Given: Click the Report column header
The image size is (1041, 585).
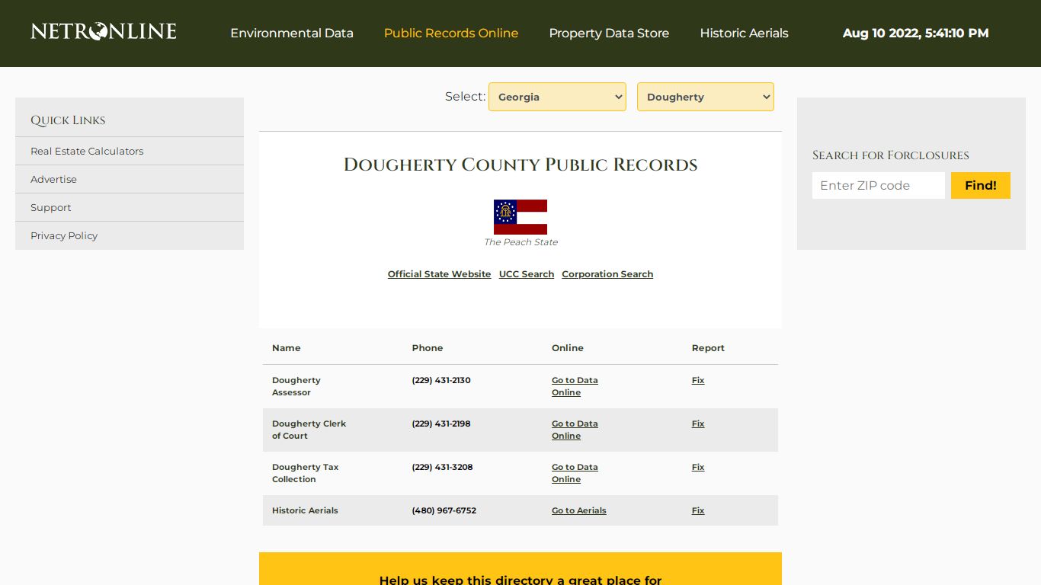Looking at the screenshot, I should [x=708, y=348].
